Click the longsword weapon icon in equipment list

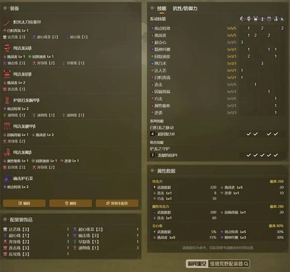7,22
